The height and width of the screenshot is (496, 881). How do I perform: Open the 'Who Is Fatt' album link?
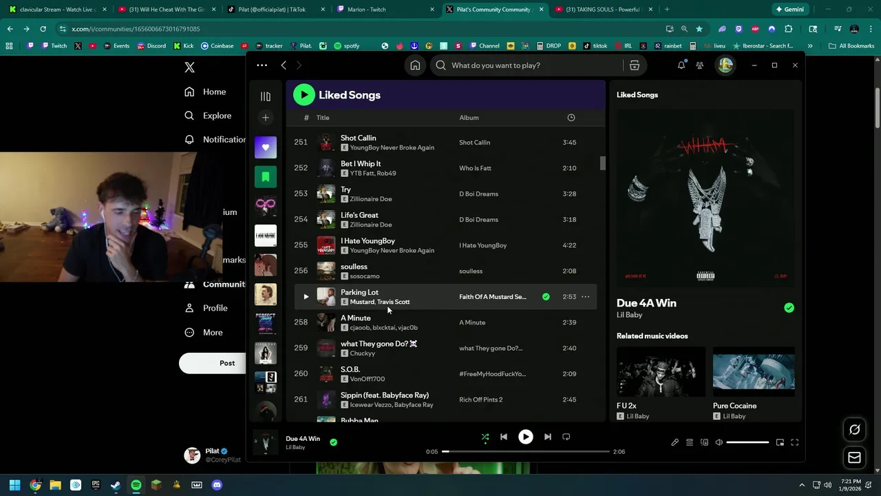point(475,168)
